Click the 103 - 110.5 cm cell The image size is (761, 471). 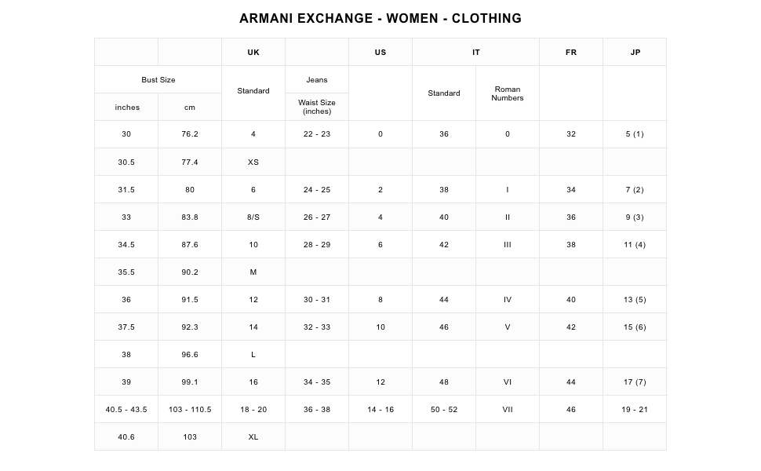[190, 409]
